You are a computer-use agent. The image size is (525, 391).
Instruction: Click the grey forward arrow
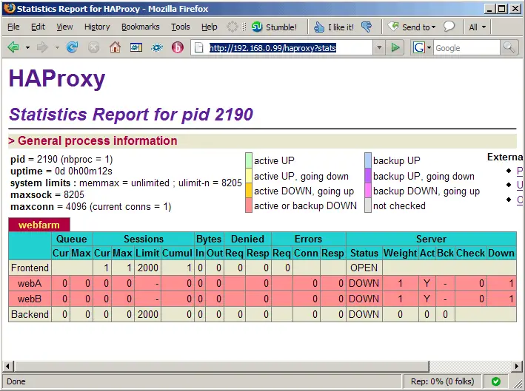click(x=42, y=47)
